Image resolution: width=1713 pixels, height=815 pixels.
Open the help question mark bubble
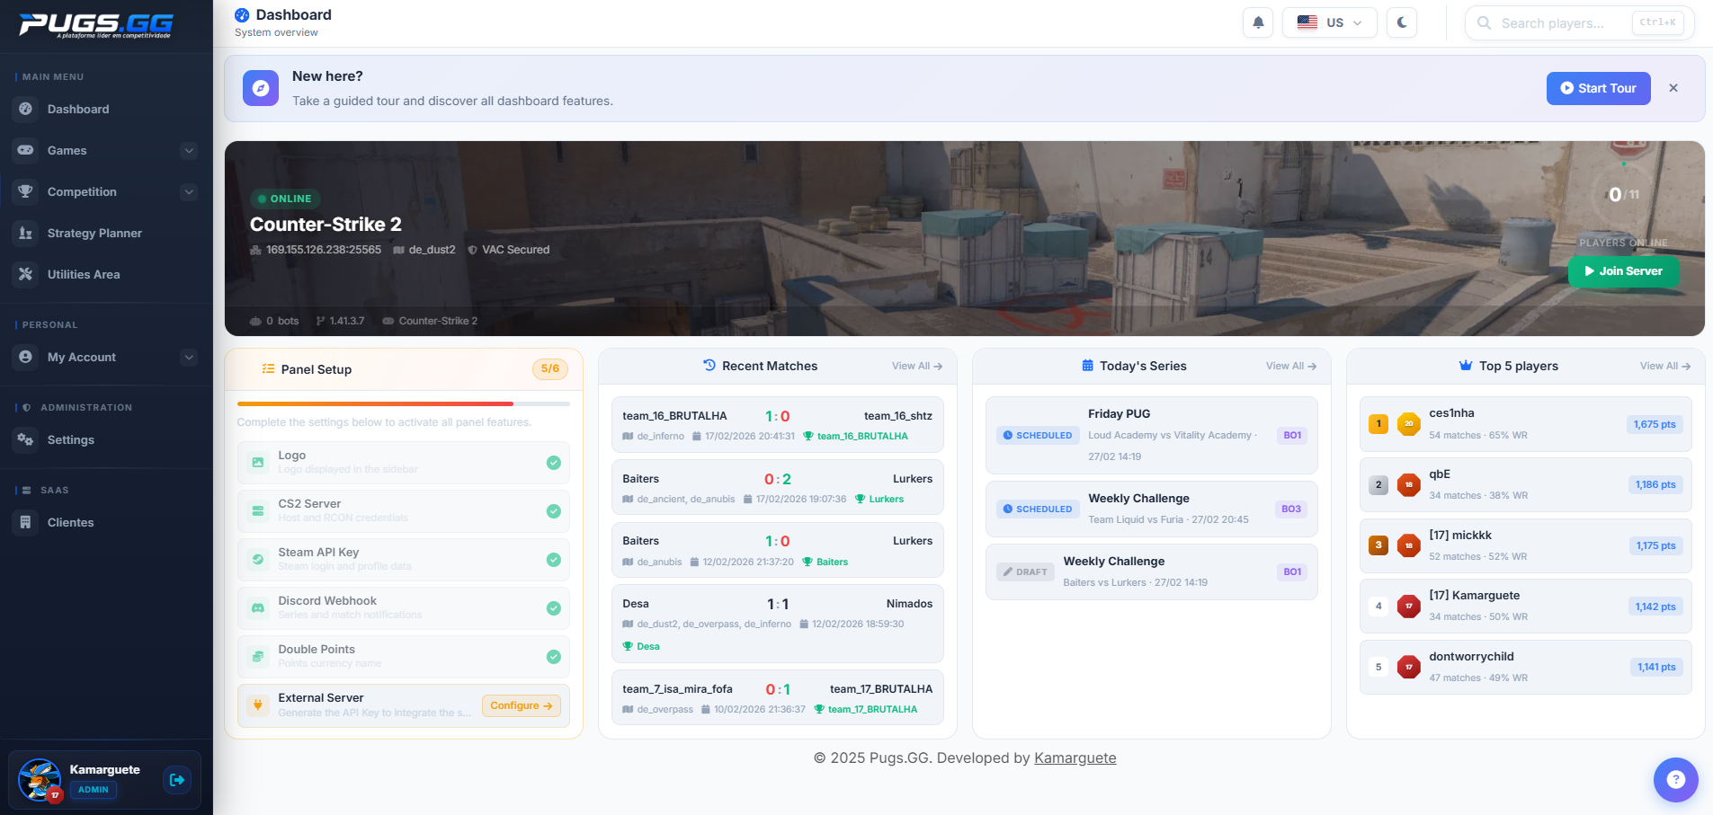click(x=1675, y=780)
